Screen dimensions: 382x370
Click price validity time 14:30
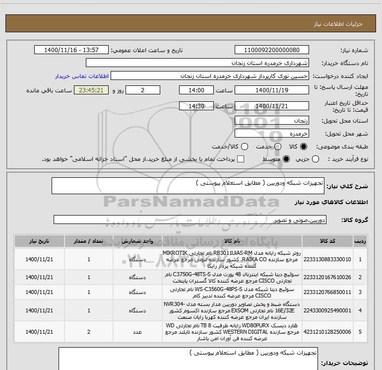(x=196, y=106)
